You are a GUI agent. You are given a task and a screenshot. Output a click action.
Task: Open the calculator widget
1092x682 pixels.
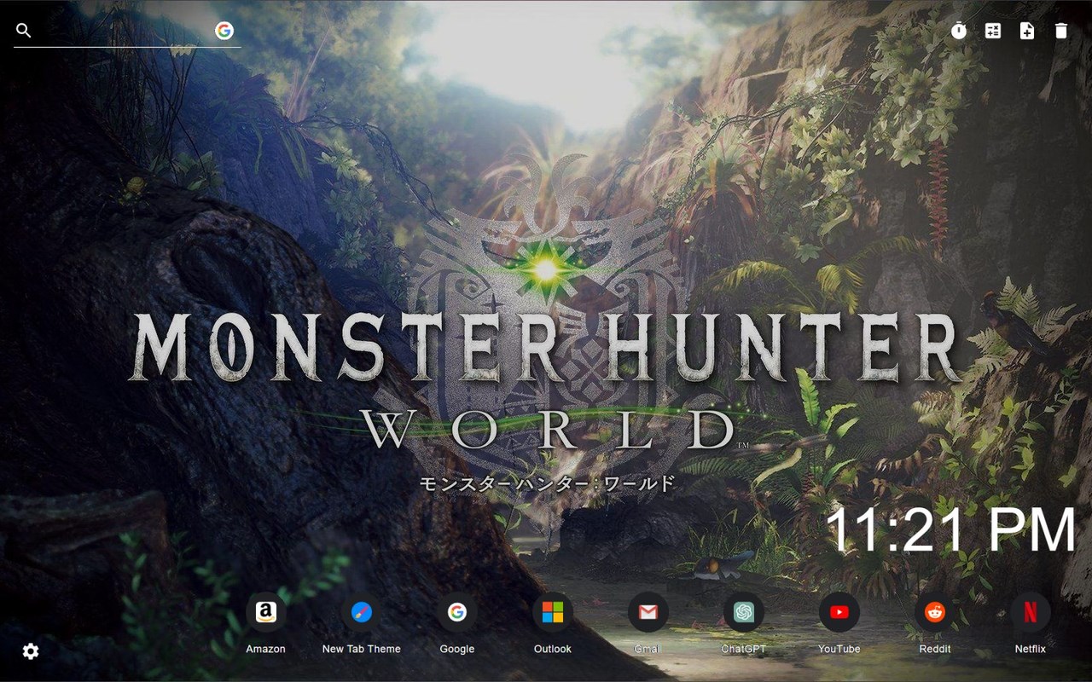click(993, 31)
